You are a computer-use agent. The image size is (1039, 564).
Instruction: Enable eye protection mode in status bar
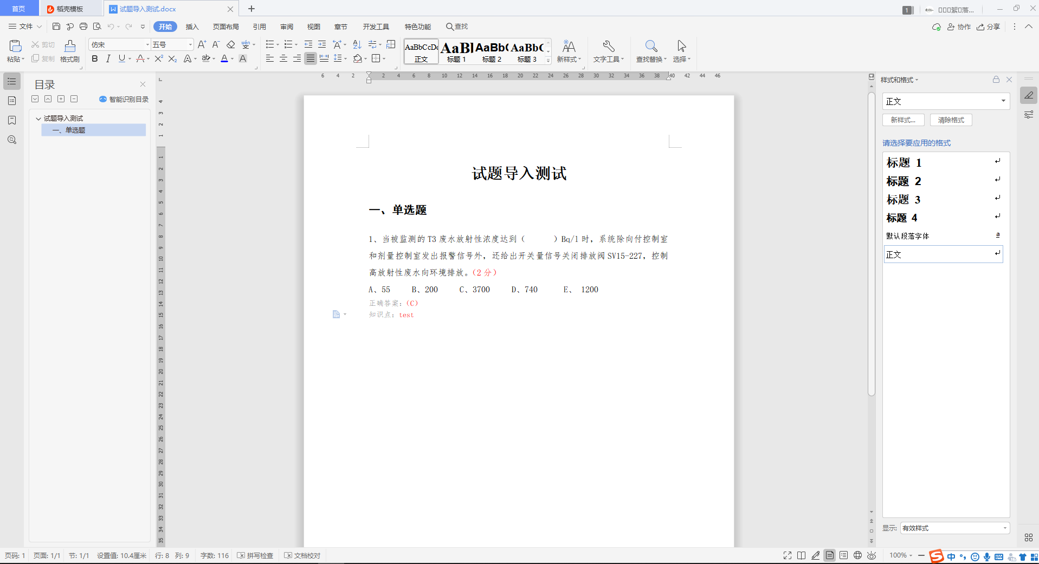[x=872, y=555]
